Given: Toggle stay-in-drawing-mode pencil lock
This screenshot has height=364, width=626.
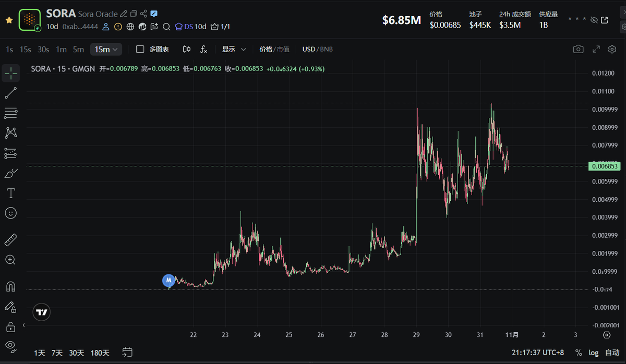Looking at the screenshot, I should click(x=11, y=307).
